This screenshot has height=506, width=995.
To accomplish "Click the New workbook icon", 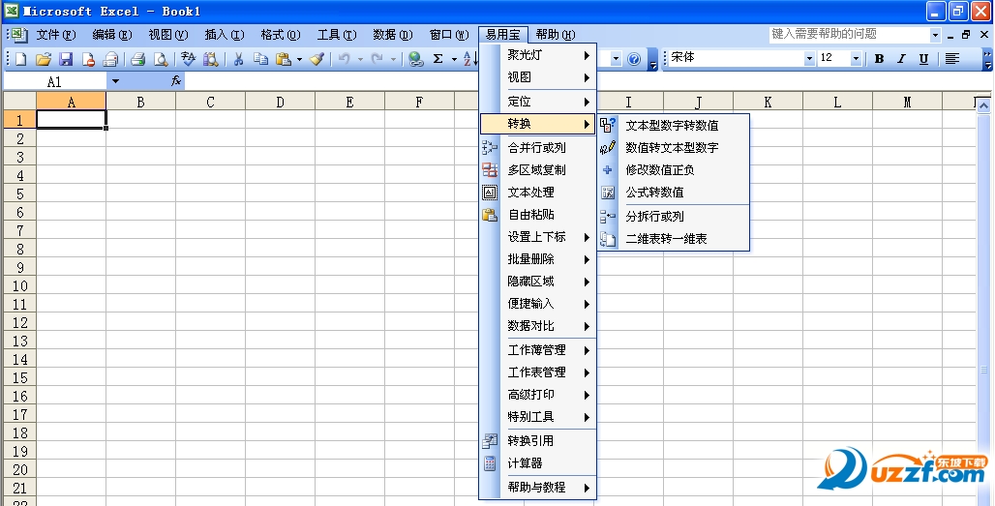I will 21,59.
